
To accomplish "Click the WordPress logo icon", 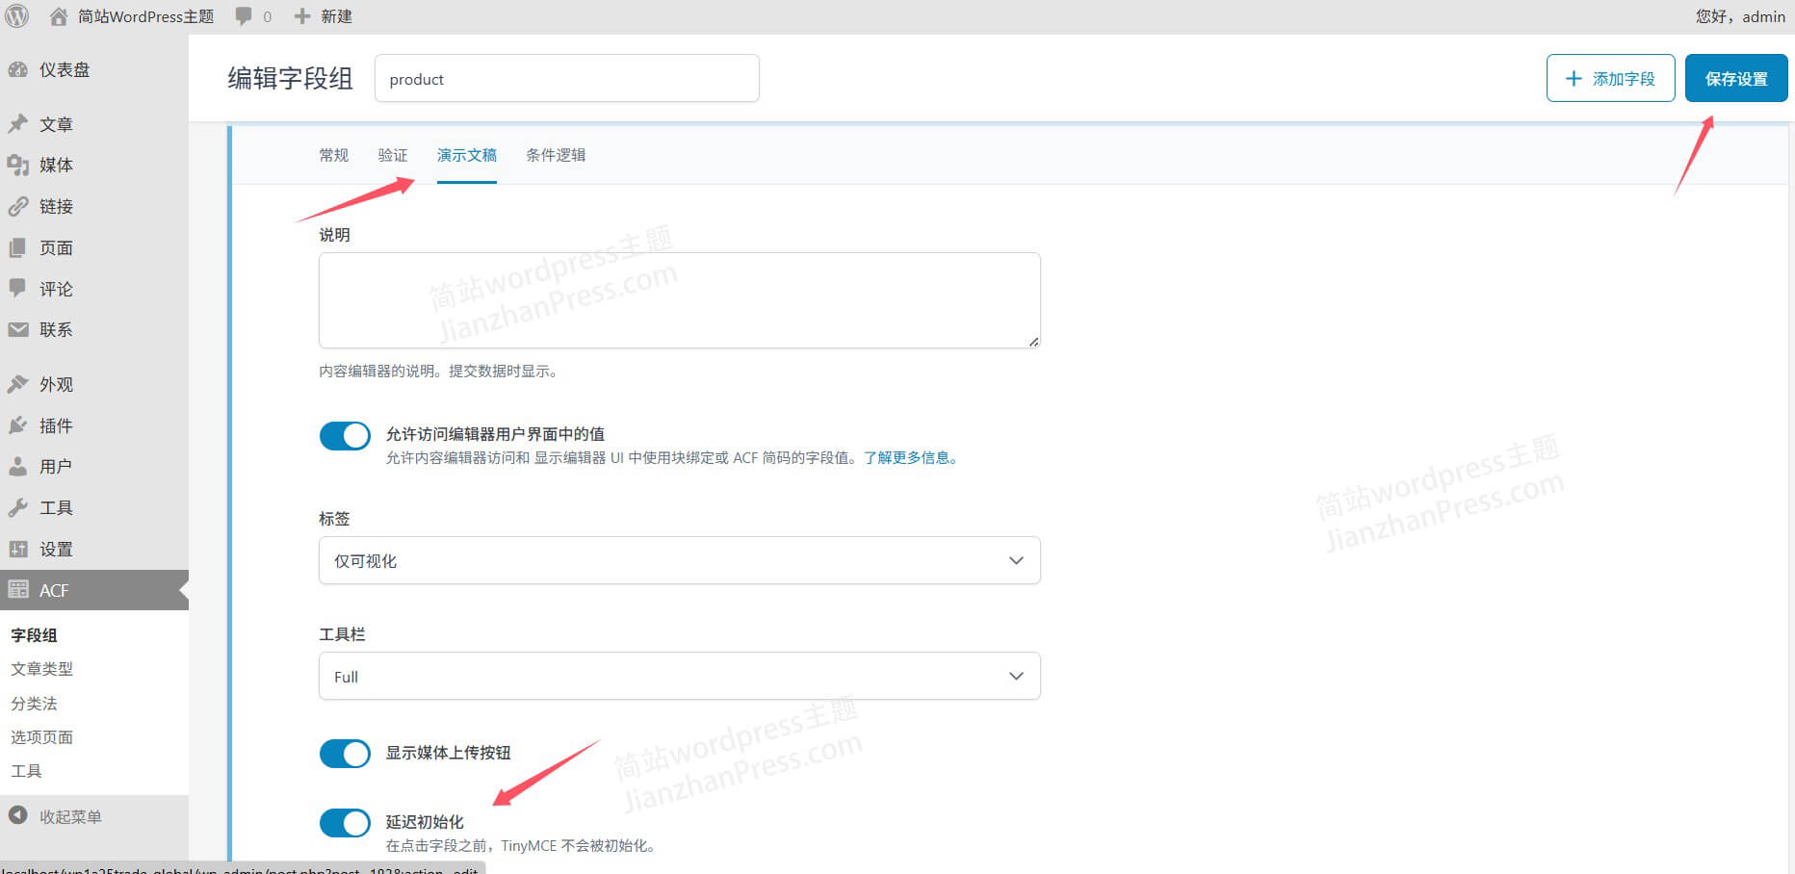I will (17, 16).
